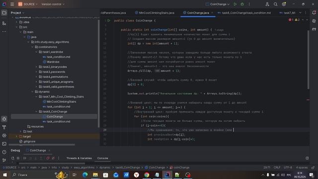Open the Structure tool window icon
Screen dimensions: 318x179
click(x=4, y=23)
